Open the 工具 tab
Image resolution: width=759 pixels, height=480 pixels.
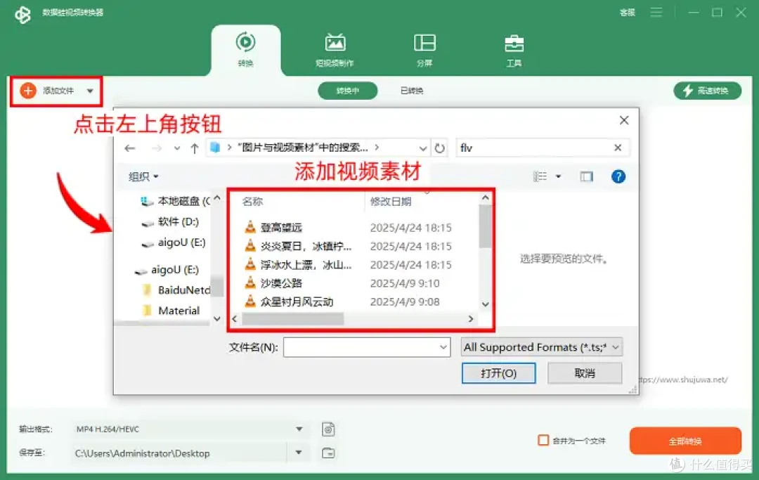[x=514, y=51]
